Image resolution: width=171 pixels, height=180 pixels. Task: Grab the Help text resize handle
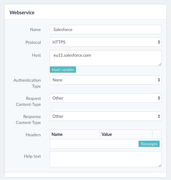[x=160, y=165]
